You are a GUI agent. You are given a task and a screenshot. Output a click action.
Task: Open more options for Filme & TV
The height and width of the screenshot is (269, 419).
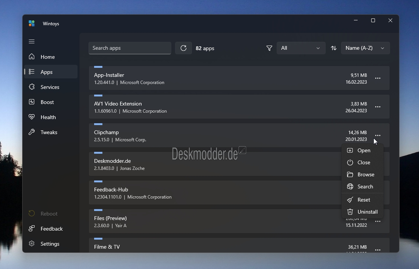(378, 250)
